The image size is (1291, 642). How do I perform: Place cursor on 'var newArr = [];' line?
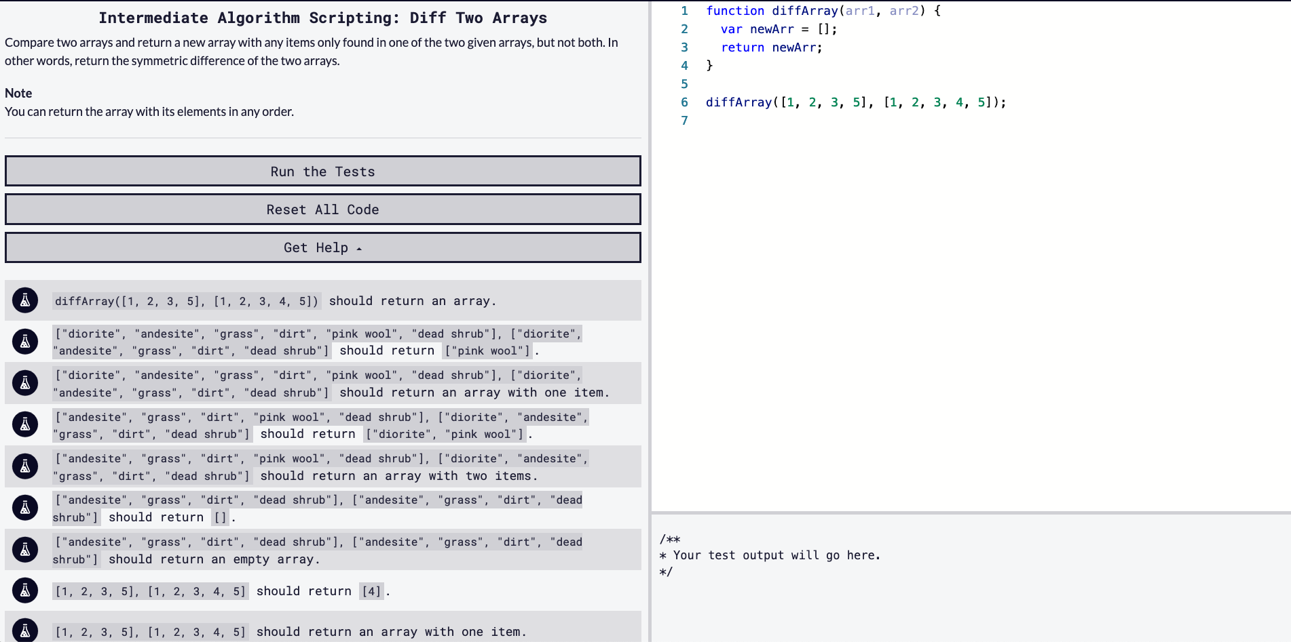point(779,29)
